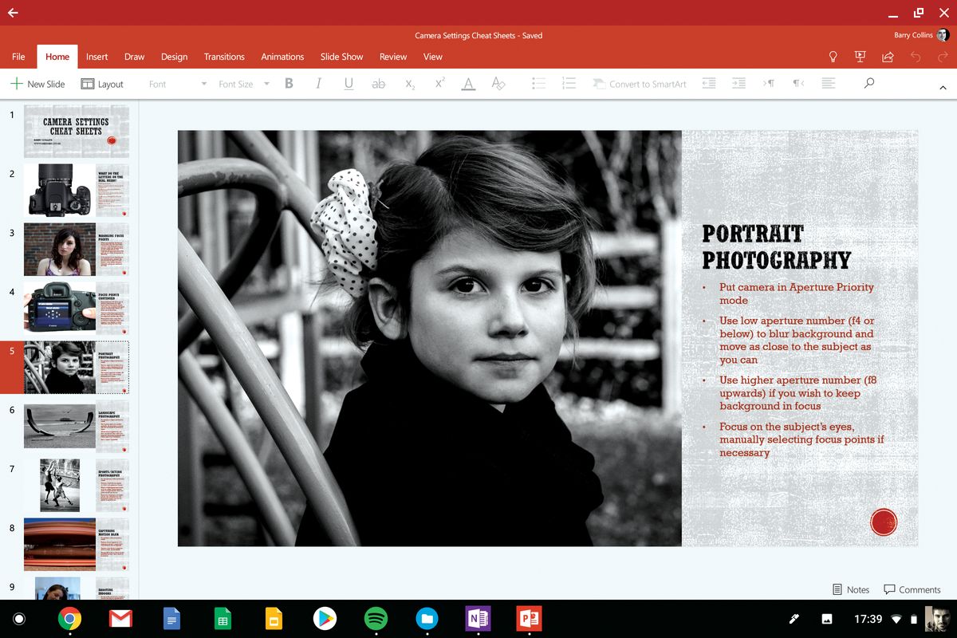Apply italic formatting
Screen dimensions: 957x638
[318, 83]
